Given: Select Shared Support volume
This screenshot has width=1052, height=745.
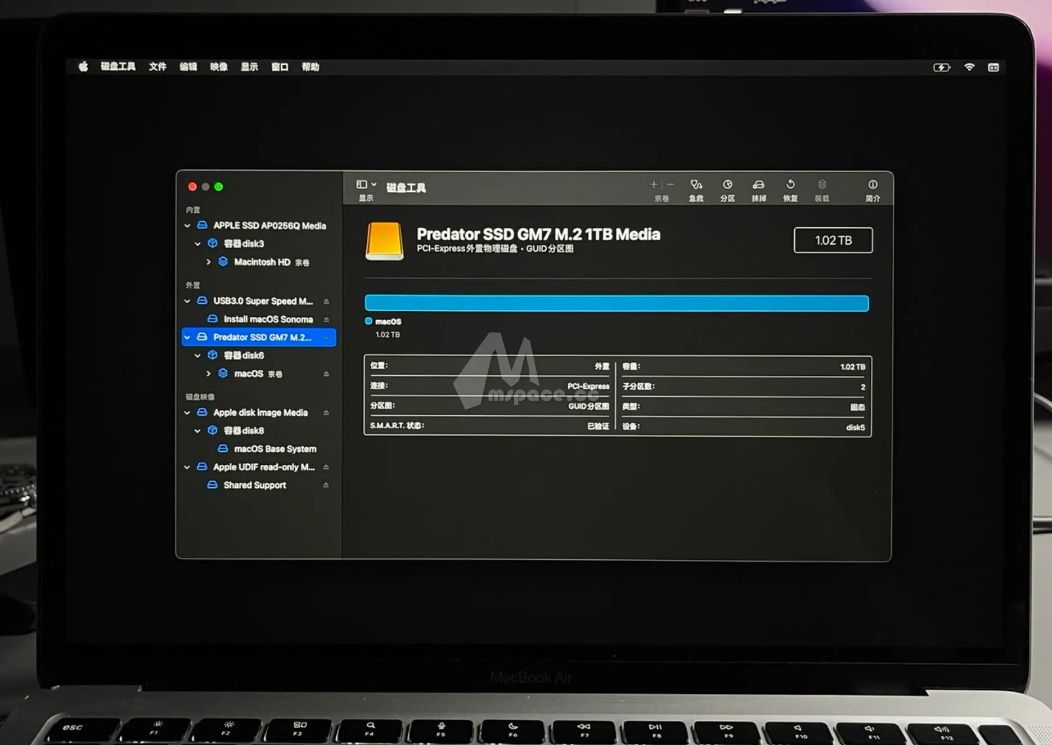Looking at the screenshot, I should pos(255,485).
